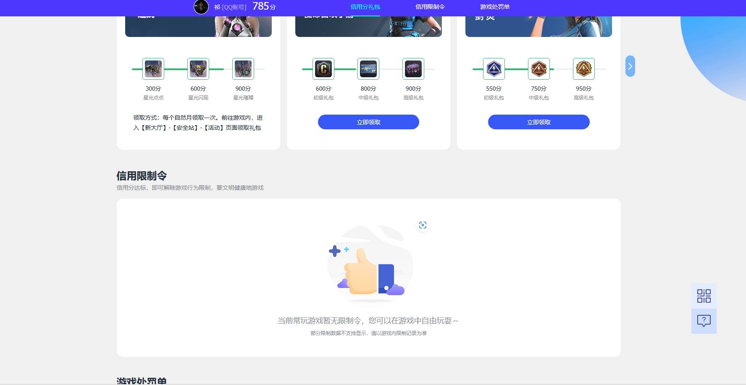Viewport: 746px width, 385px height.
Task: Open the QR code side widget
Action: 704,296
